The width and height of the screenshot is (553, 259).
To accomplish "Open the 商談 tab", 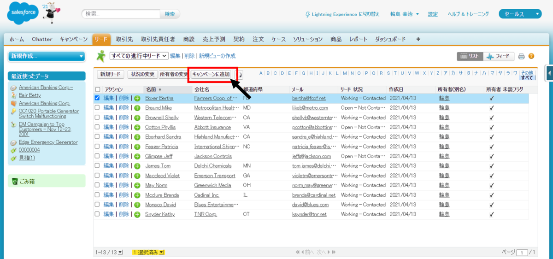I will click(188, 39).
